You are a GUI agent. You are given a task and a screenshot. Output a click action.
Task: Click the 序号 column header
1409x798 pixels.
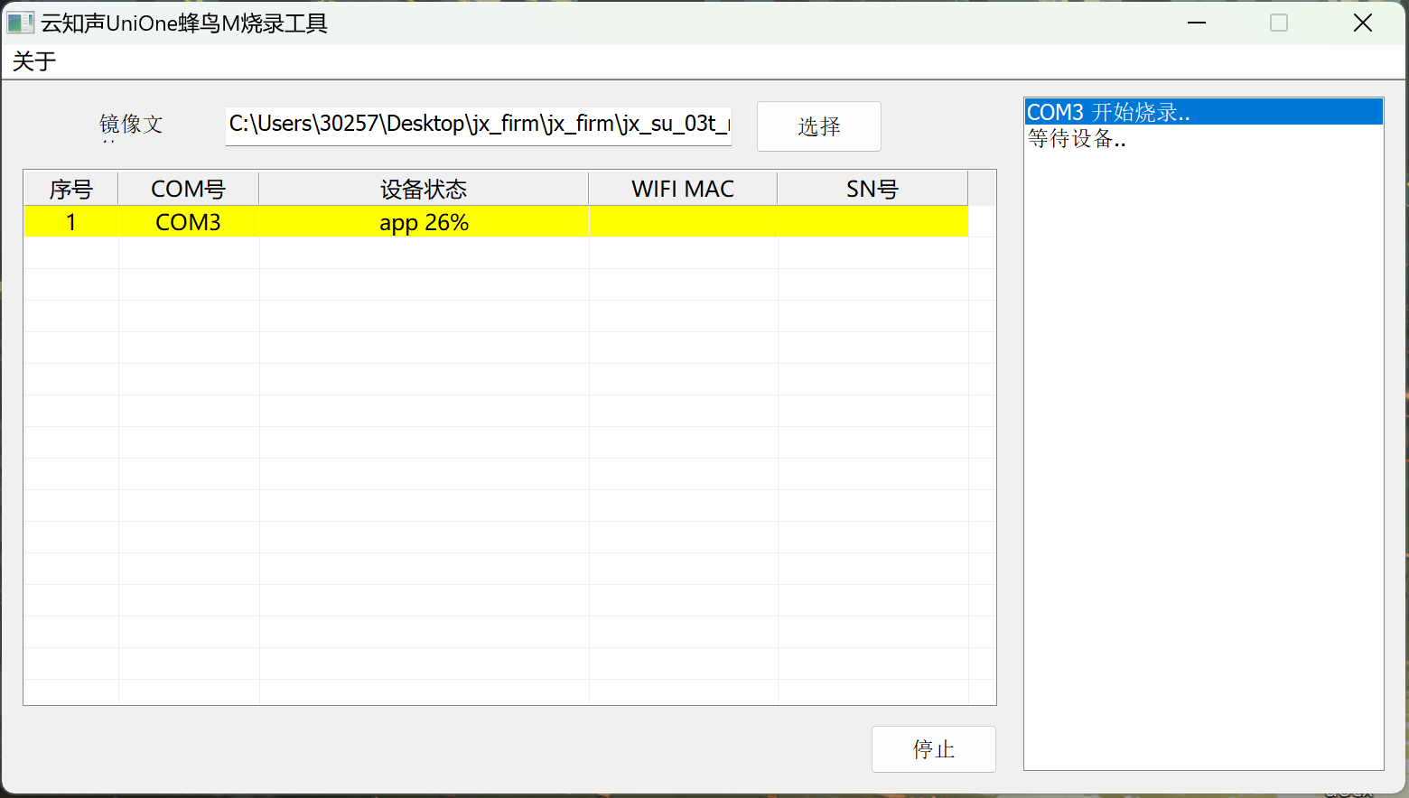point(70,189)
